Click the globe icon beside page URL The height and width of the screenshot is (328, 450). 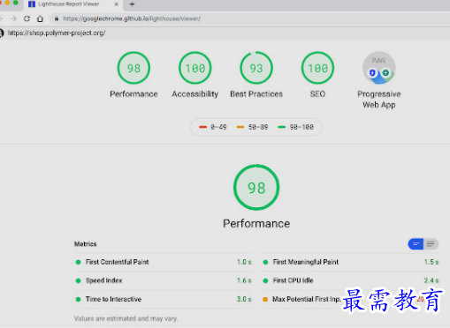pyautogui.click(x=2, y=33)
